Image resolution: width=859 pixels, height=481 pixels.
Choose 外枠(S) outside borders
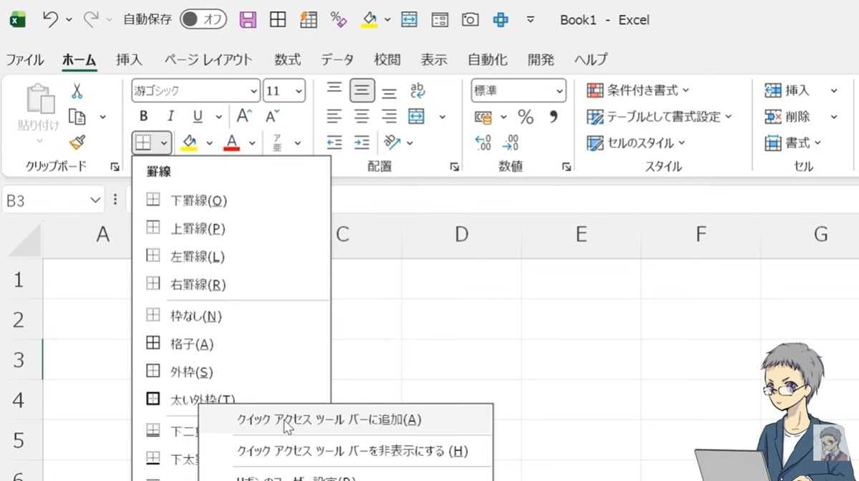(230, 372)
